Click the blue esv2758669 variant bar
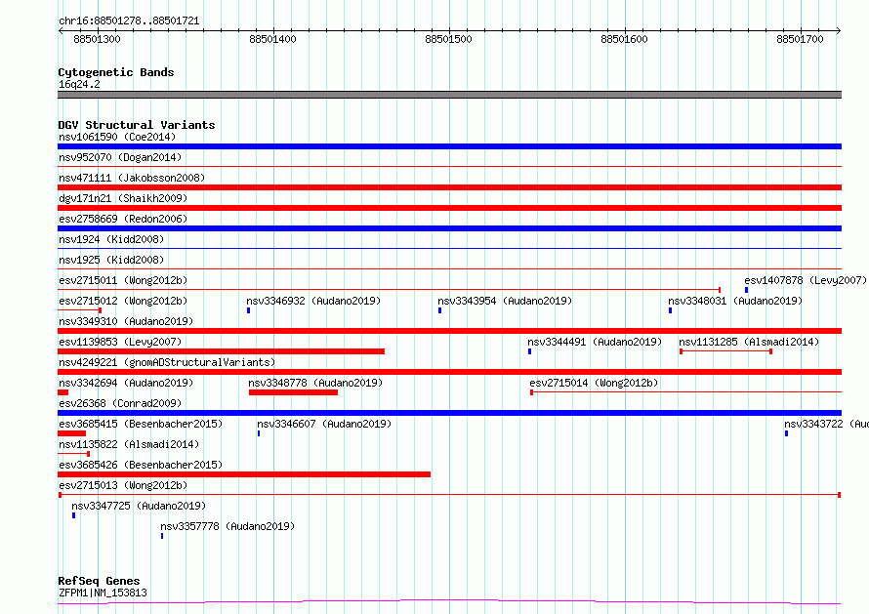Image resolution: width=869 pixels, height=614 pixels. click(449, 228)
